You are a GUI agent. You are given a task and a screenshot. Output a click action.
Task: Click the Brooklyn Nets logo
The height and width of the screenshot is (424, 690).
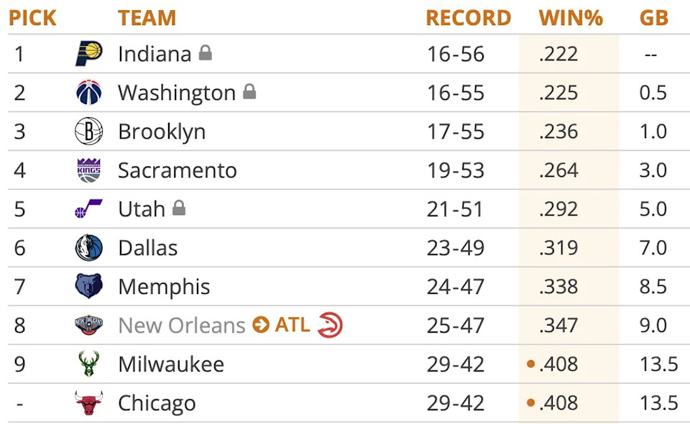[x=89, y=132]
